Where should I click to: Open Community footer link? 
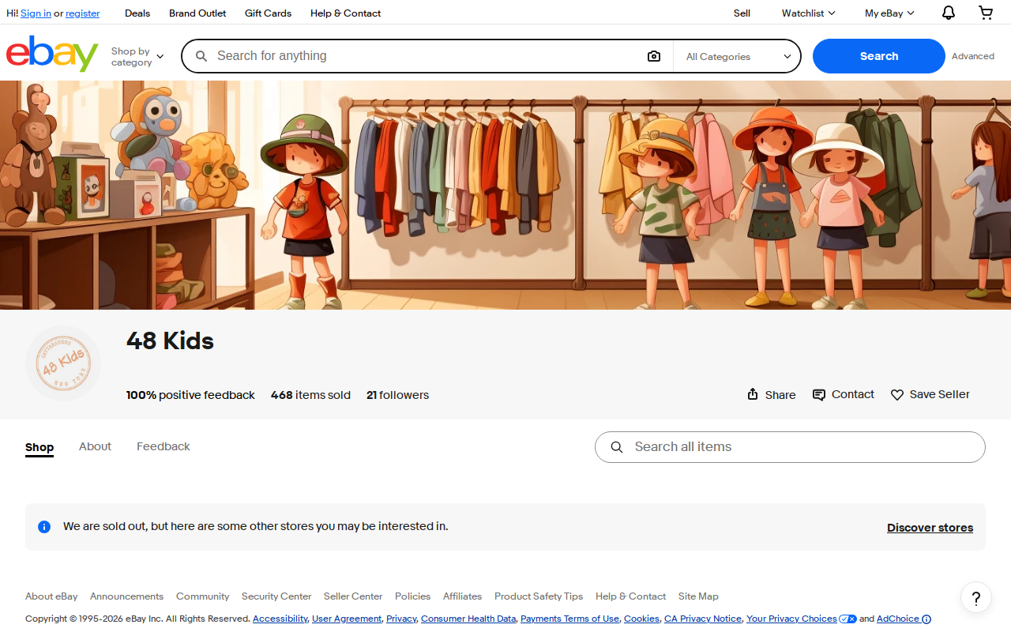coord(202,596)
